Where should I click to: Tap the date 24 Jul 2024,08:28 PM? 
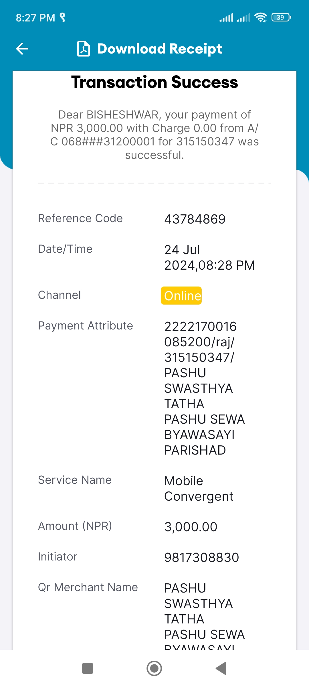[209, 258]
